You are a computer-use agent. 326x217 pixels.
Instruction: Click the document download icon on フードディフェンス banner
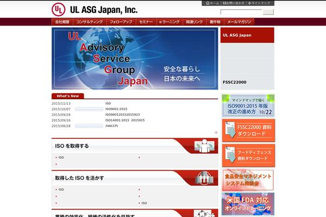[x=230, y=155]
